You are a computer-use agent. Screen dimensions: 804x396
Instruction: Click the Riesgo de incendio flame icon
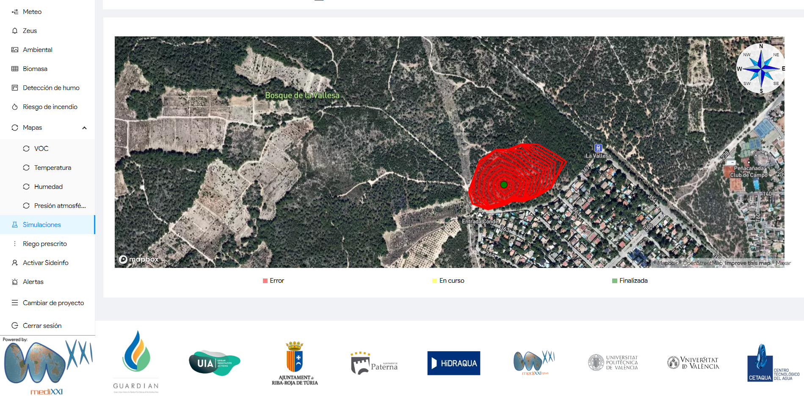(x=15, y=107)
